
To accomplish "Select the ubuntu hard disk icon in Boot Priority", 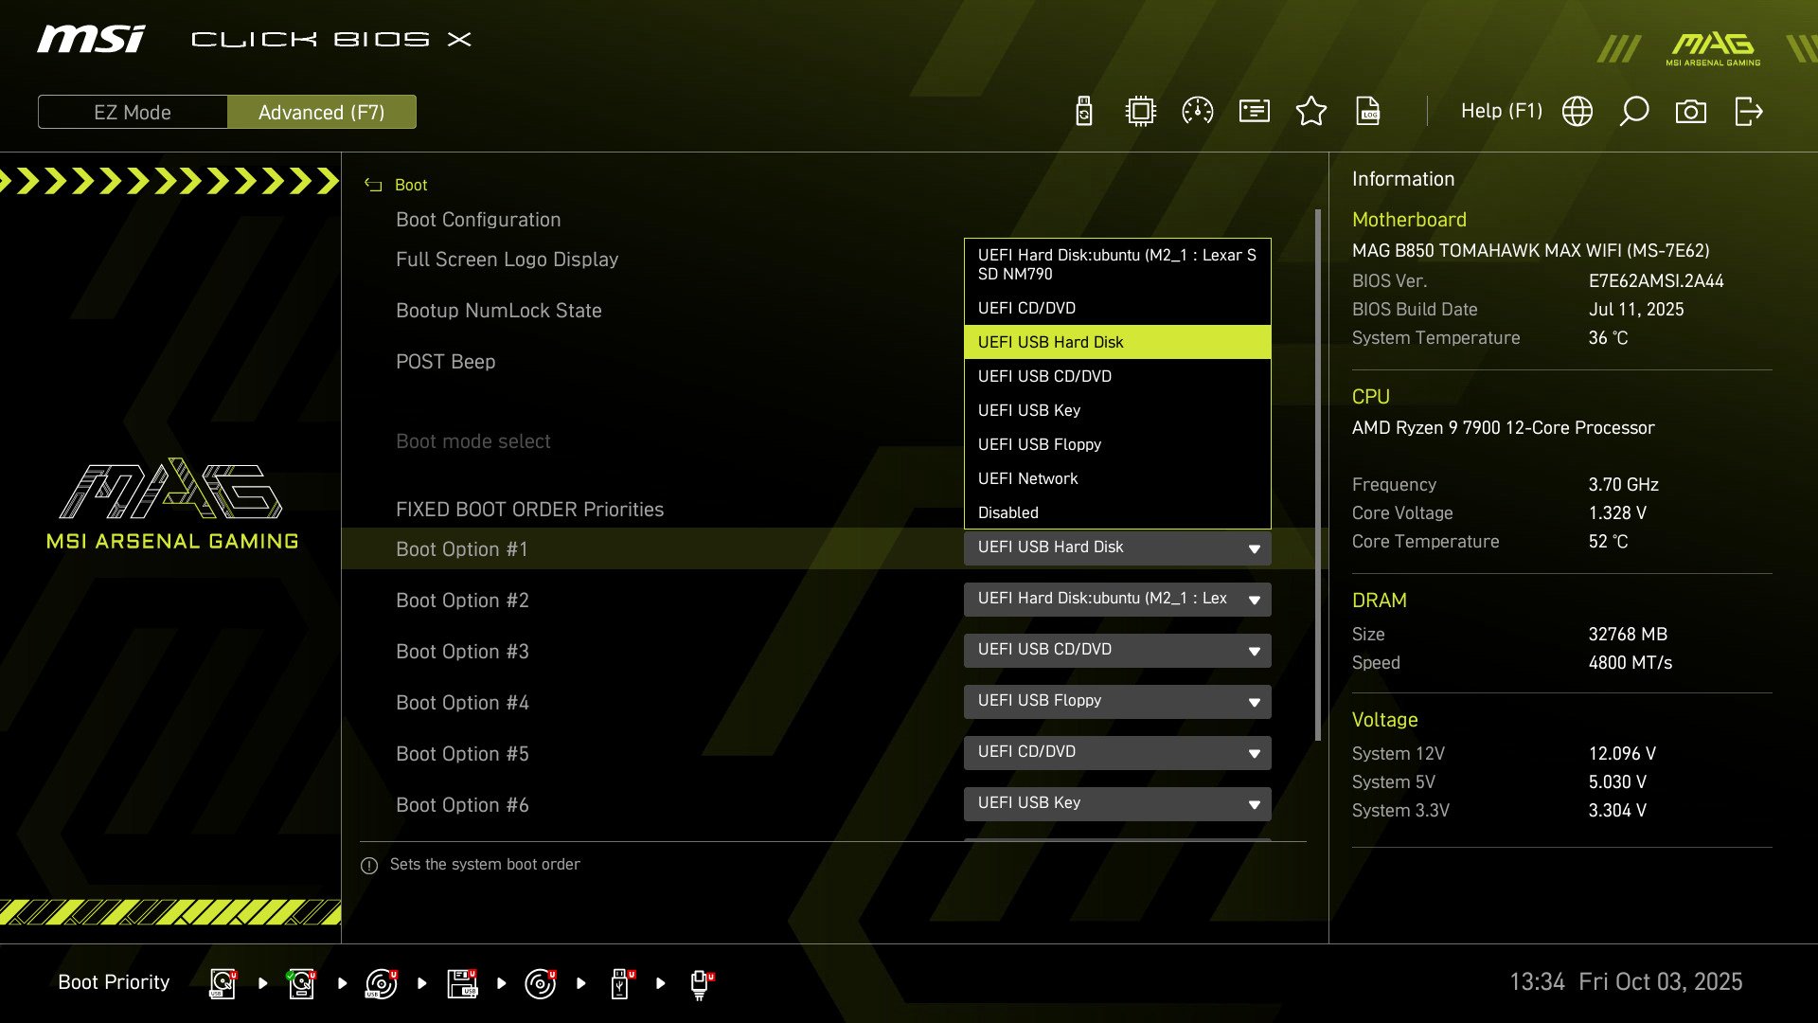I will tap(301, 982).
